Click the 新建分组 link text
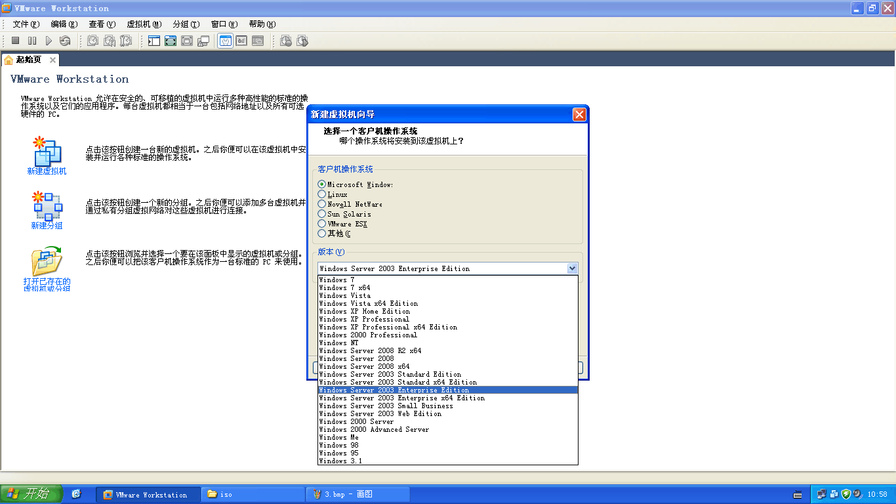 coord(47,226)
